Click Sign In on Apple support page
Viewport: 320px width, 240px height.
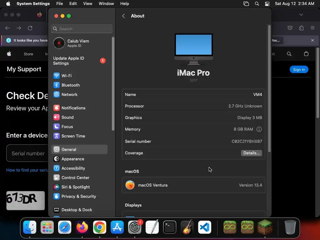click(299, 70)
